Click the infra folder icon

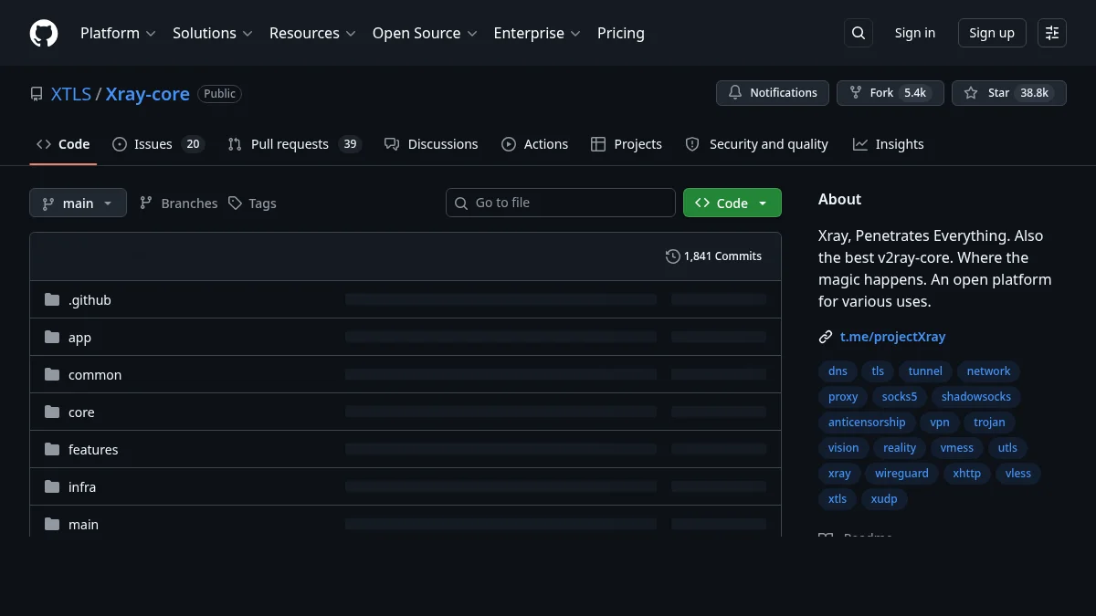52,487
